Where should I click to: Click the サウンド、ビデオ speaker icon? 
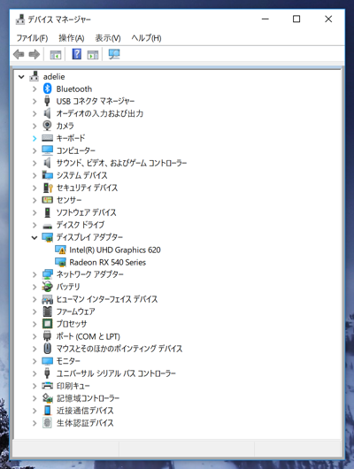[x=47, y=163]
